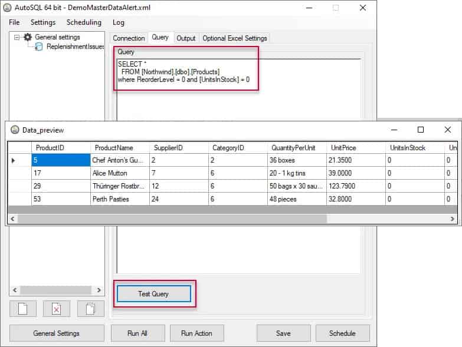Collapse the General settings tree node
The image size is (462, 347).
[17, 37]
